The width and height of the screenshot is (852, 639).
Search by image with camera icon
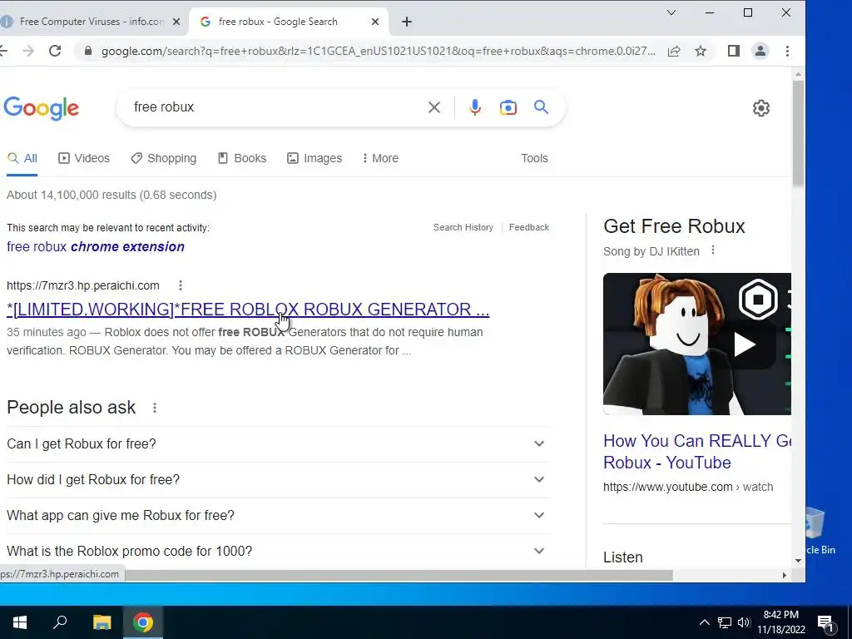tap(508, 107)
